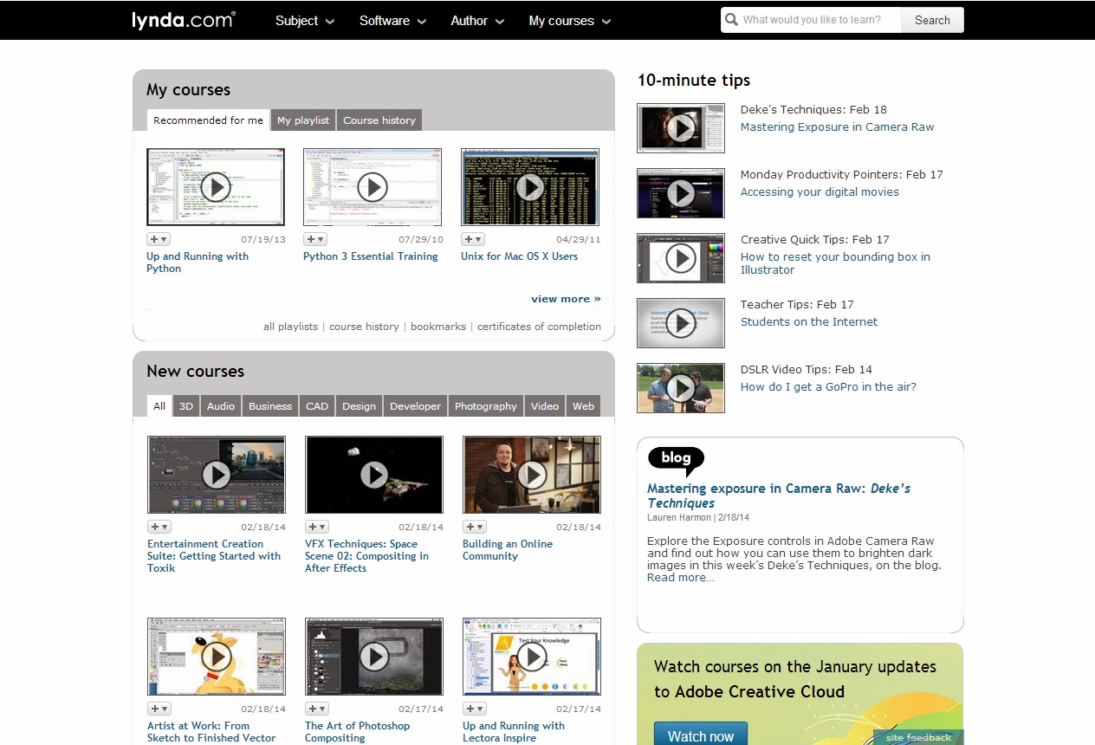Viewport: 1095px width, 745px height.
Task: Filter new courses by Developer tab
Action: [416, 406]
